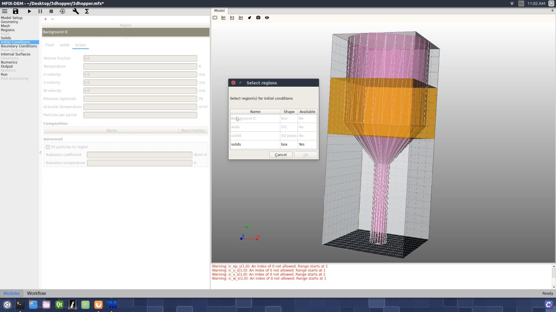Open the clock showing 11:02 AM

click(536, 3)
